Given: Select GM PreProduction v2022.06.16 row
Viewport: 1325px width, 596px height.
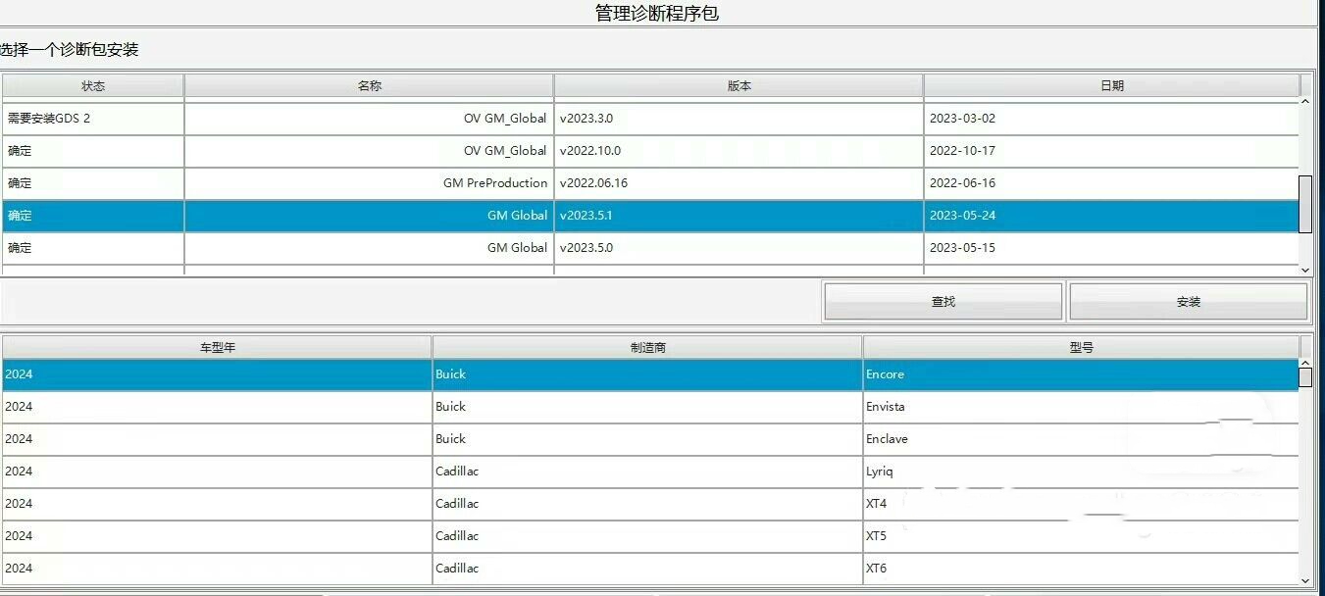Looking at the screenshot, I should click(x=650, y=183).
